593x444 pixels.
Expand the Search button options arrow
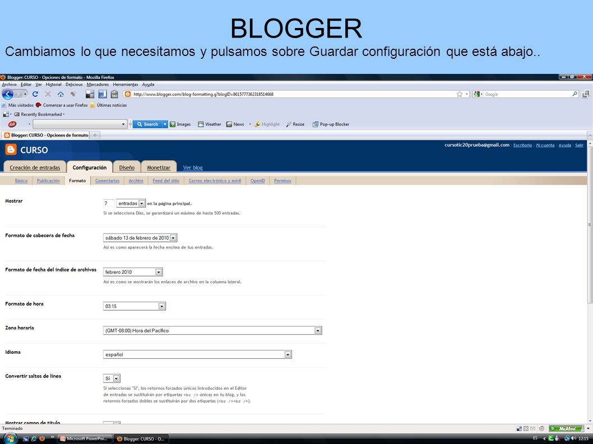(x=165, y=124)
